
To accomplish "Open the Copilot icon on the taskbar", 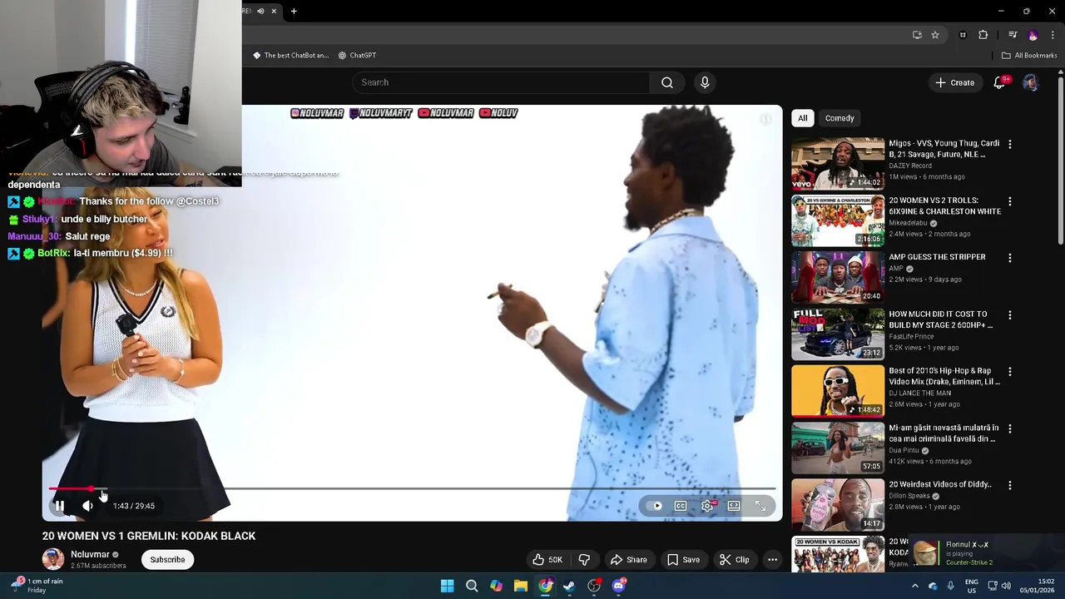I will click(x=496, y=586).
